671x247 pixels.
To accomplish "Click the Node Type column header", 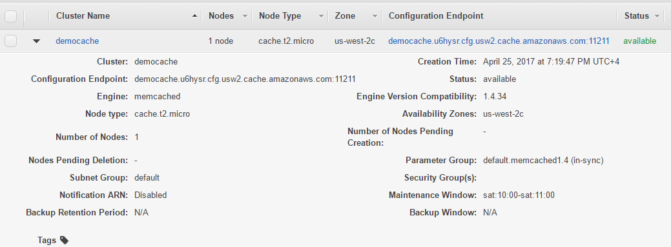I will click(280, 16).
